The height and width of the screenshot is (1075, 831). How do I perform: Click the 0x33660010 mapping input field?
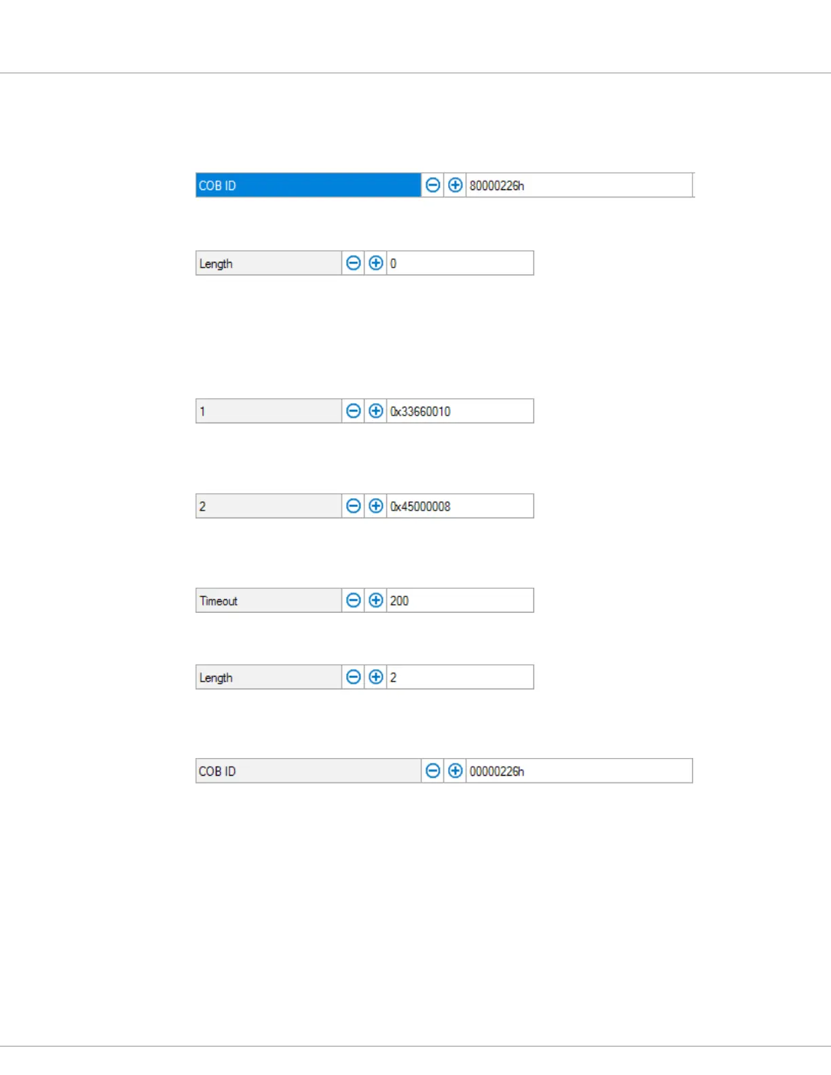(460, 411)
